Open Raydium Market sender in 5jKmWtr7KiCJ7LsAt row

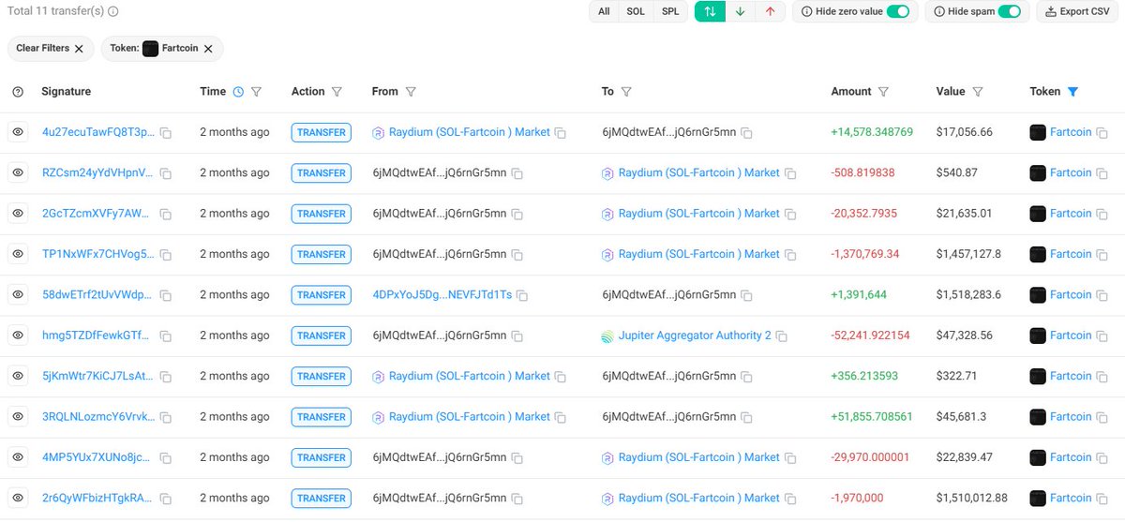(x=470, y=377)
